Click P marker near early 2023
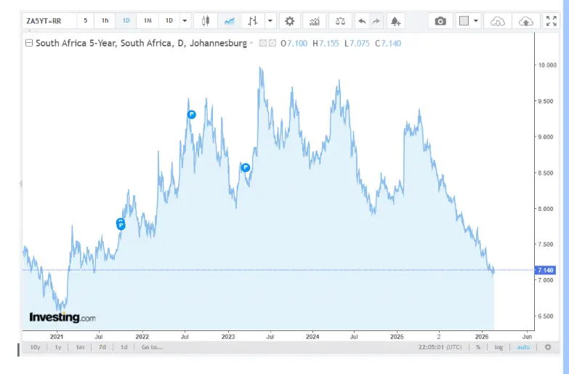The height and width of the screenshot is (374, 569). click(x=246, y=167)
